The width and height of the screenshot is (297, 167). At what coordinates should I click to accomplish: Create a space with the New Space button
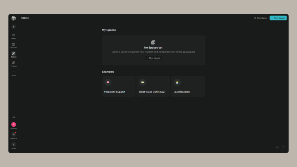coord(278,18)
